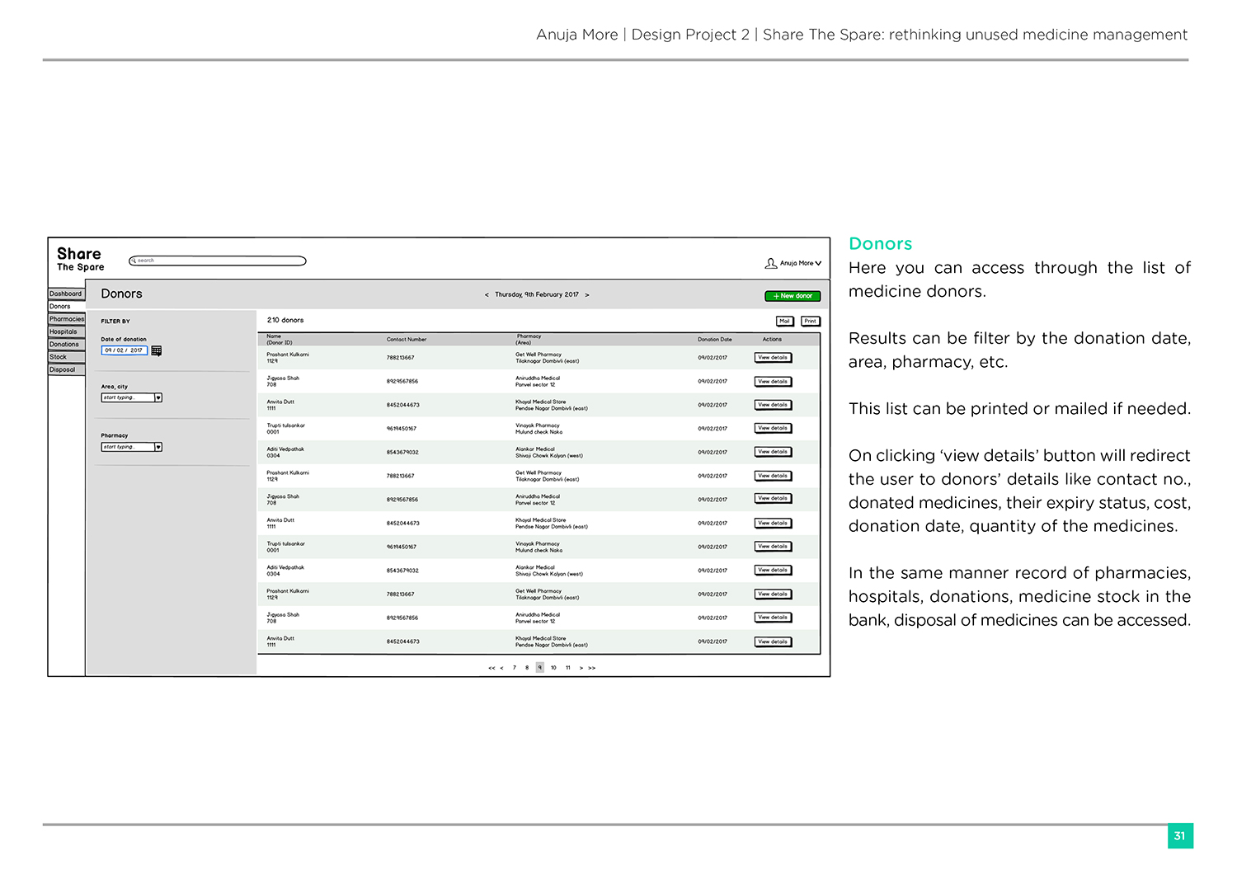This screenshot has width=1237, height=874.
Task: Go to next day using right arrow
Action: (587, 295)
